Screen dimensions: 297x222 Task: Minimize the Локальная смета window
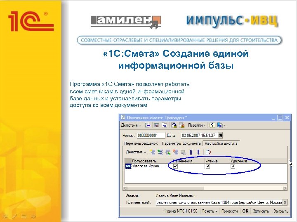pyautogui.click(x=273, y=118)
